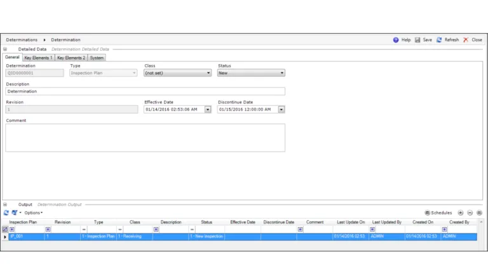The width and height of the screenshot is (488, 274).
Task: Open the Effective Date picker dropdown
Action: coord(208,109)
